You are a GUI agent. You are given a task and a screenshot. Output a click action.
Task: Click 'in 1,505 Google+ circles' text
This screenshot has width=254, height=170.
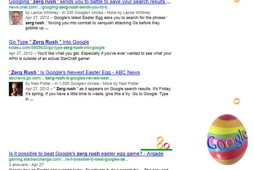77,83
